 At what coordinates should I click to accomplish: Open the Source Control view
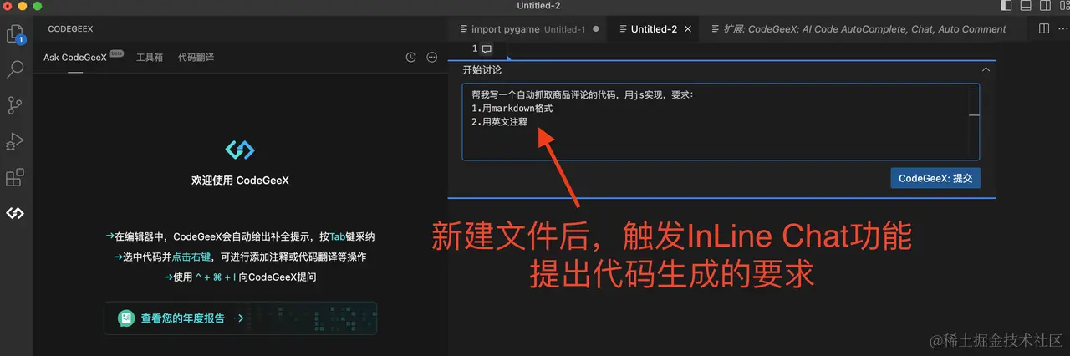[x=15, y=105]
